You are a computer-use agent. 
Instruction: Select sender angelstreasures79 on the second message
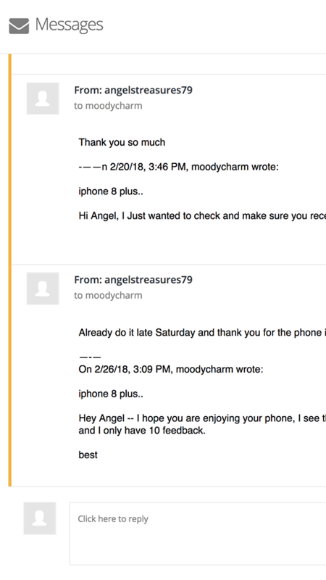tap(133, 280)
